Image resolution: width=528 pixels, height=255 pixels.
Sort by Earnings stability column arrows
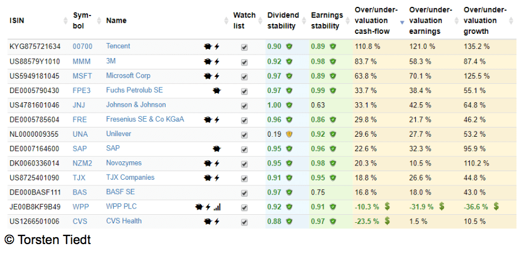point(347,21)
